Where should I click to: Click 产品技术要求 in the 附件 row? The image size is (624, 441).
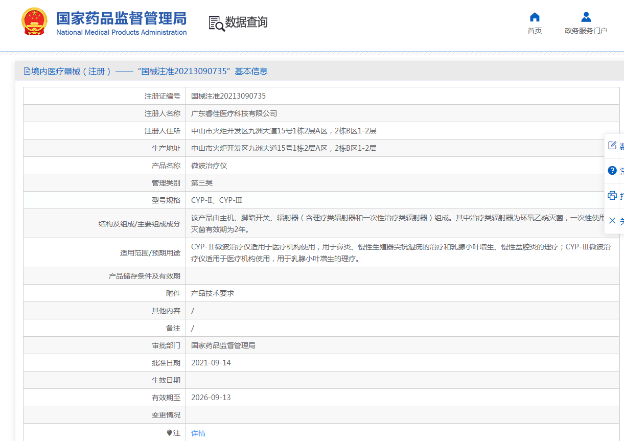213,293
